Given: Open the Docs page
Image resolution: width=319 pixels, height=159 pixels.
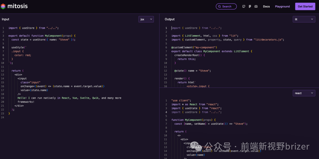Looking at the screenshot, I should click(x=266, y=7).
